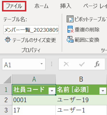The width and height of the screenshot is (107, 115).
Task: Select column A header
Action: pyautogui.click(x=34, y=79)
